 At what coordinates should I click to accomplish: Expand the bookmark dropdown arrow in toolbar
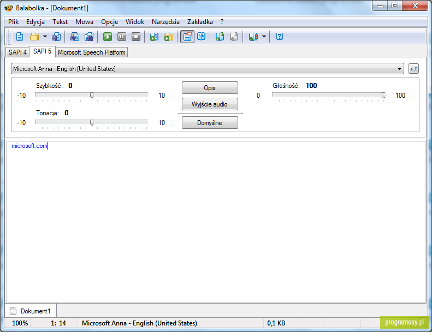pos(264,37)
